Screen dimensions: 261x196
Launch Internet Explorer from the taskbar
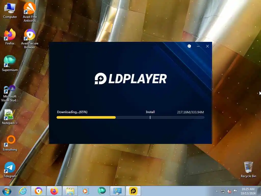(x=23, y=191)
